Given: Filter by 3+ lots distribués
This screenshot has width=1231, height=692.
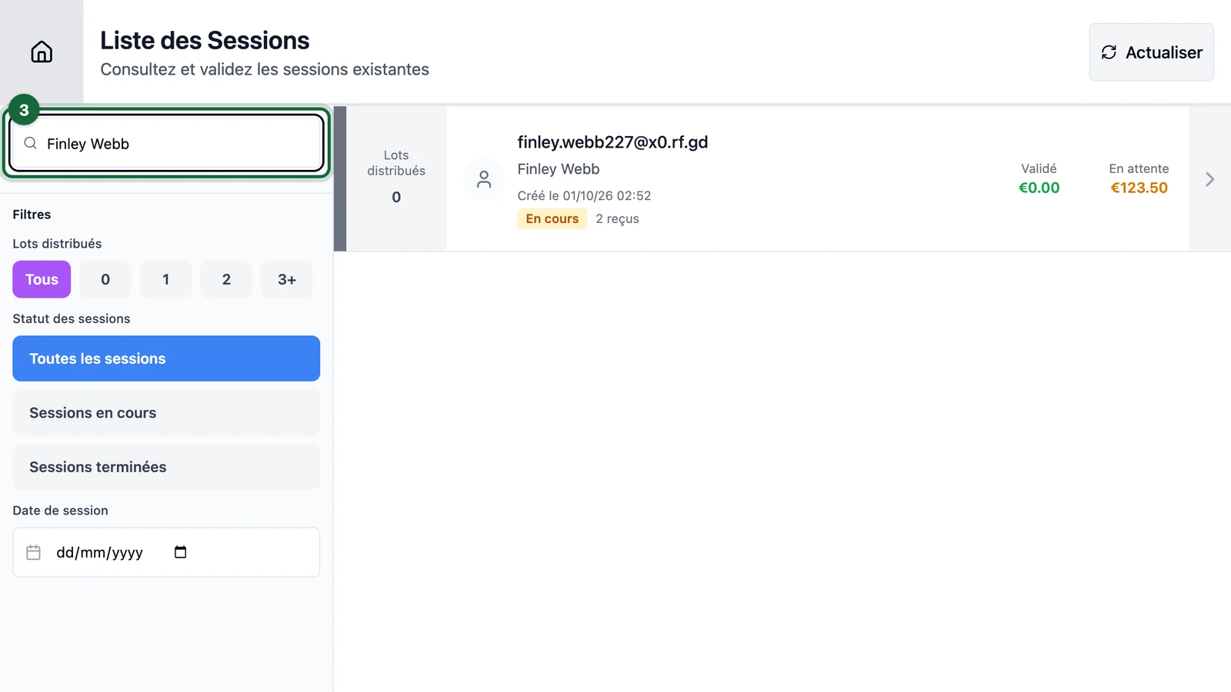Looking at the screenshot, I should tap(287, 279).
